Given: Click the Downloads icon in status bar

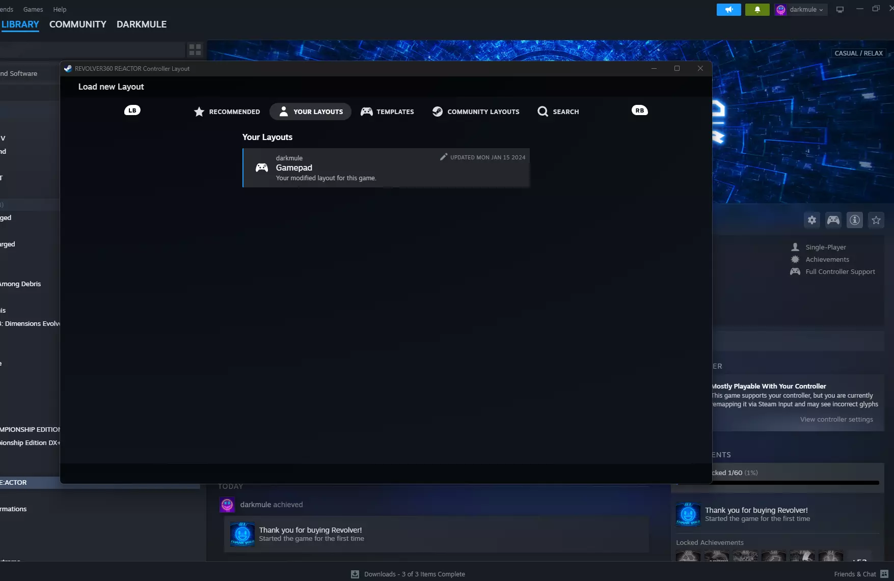Looking at the screenshot, I should coord(355,574).
